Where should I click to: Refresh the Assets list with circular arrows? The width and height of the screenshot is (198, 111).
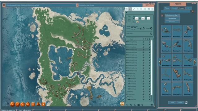coord(186,103)
